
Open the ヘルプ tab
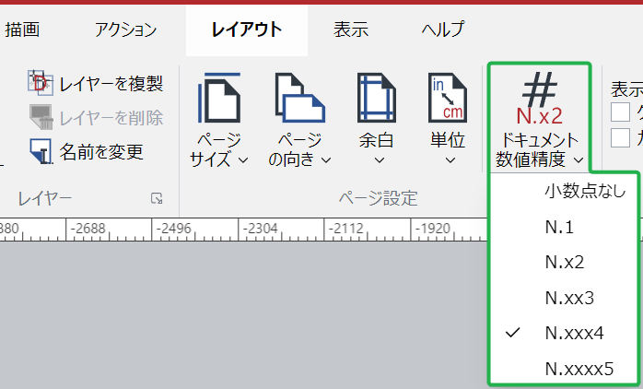point(443,29)
